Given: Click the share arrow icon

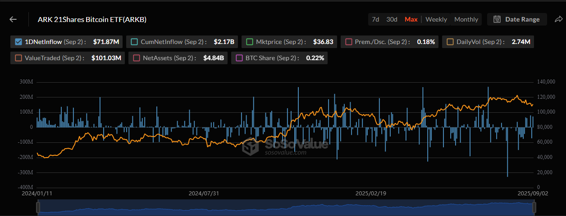Looking at the screenshot, I should point(558,19).
